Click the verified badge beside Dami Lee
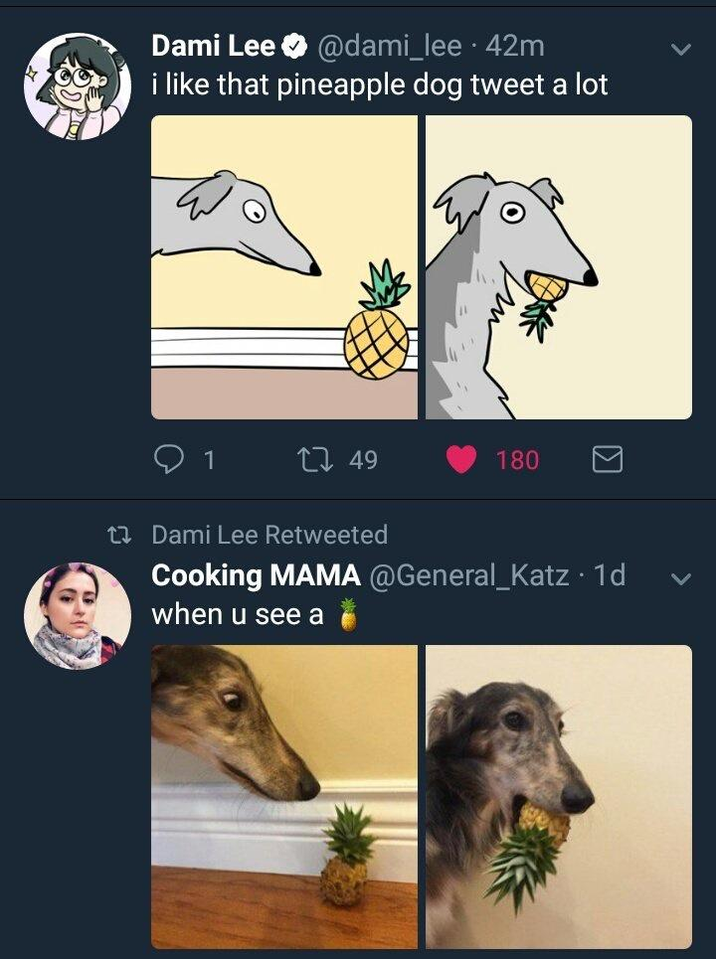The width and height of the screenshot is (716, 959). 295,46
